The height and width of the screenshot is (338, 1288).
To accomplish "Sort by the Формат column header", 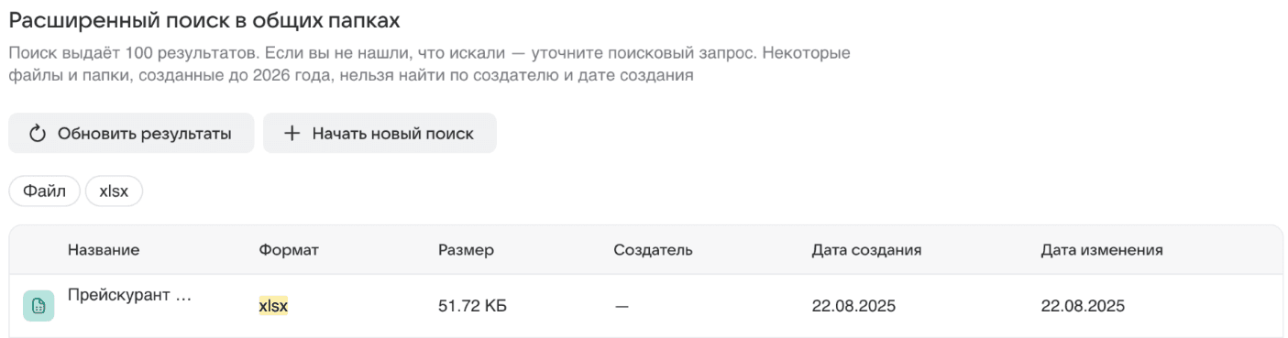I will click(x=289, y=249).
